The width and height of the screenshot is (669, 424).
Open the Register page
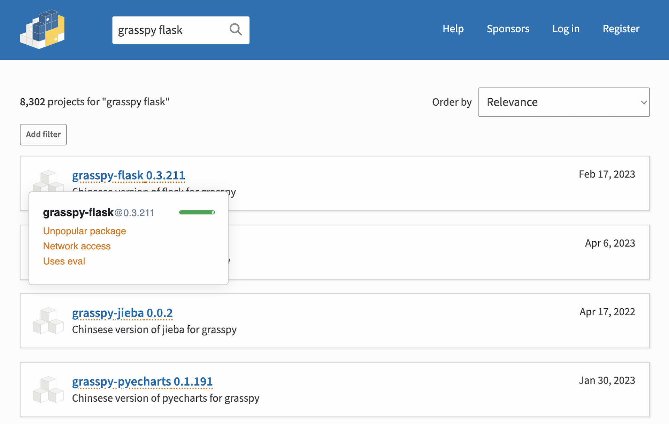pyautogui.click(x=621, y=29)
